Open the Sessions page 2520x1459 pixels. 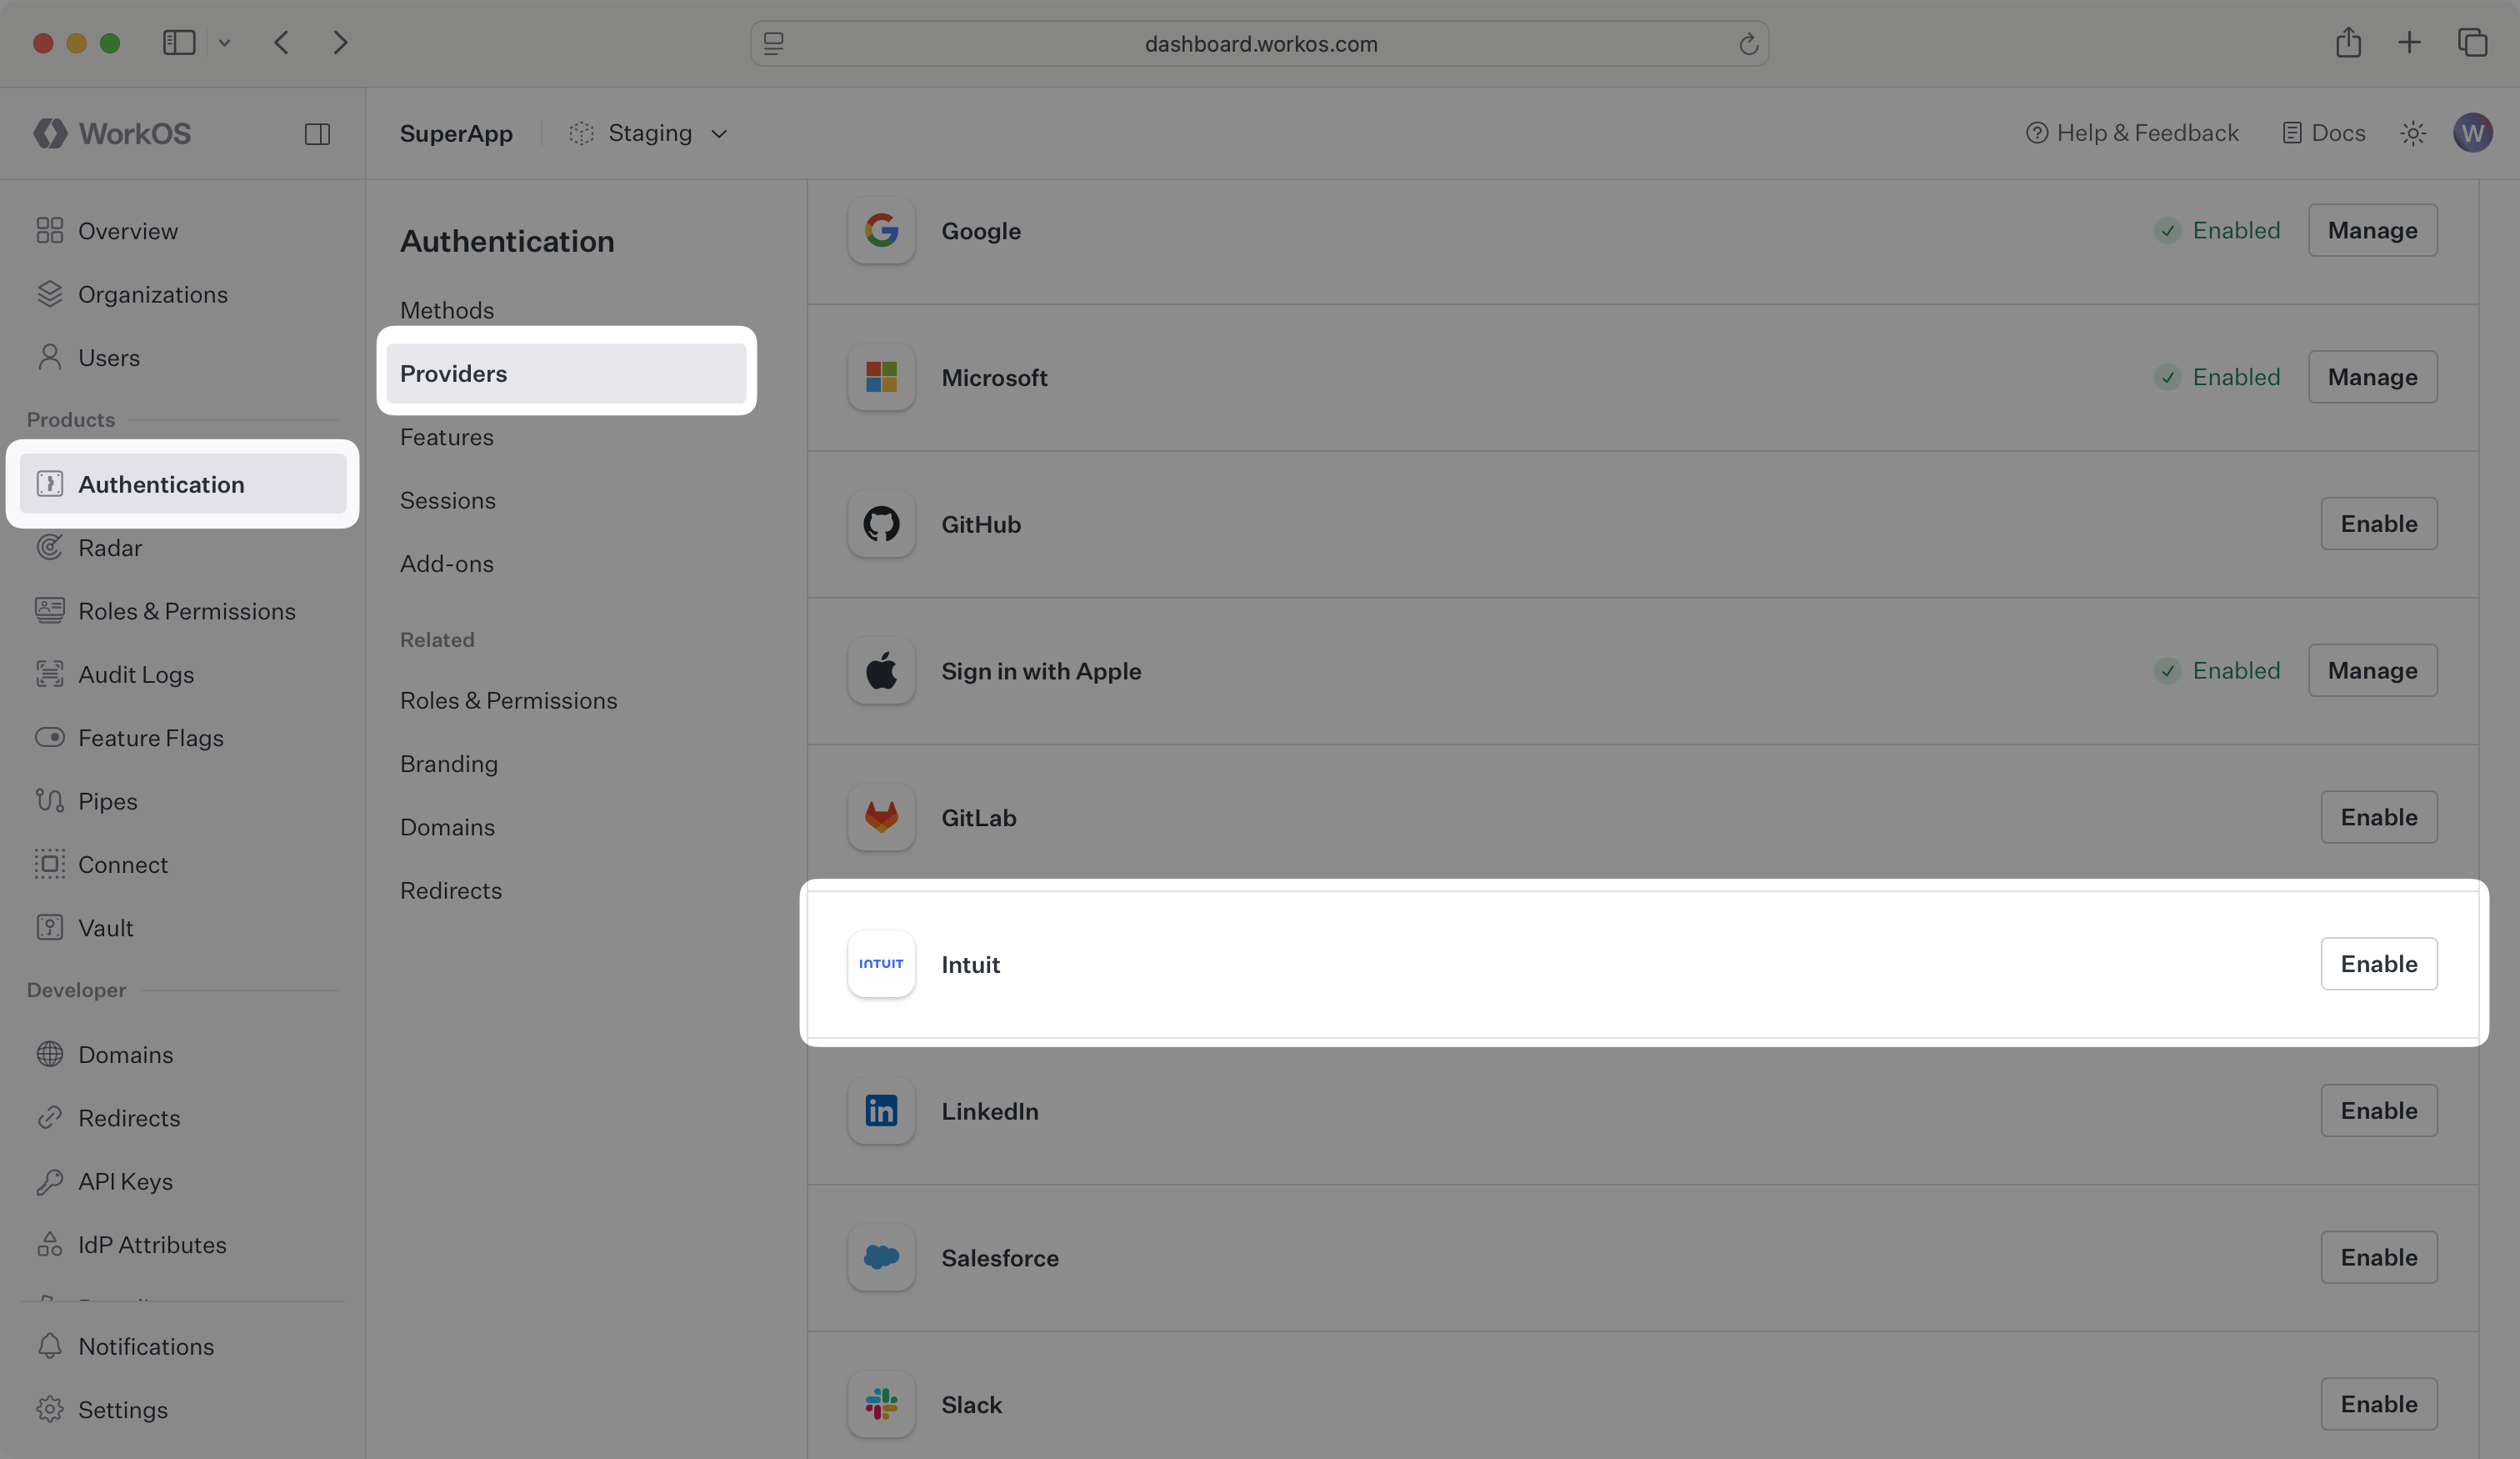click(x=448, y=500)
